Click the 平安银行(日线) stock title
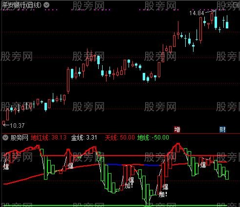The width and height of the screenshot is (240, 207). 22,5
